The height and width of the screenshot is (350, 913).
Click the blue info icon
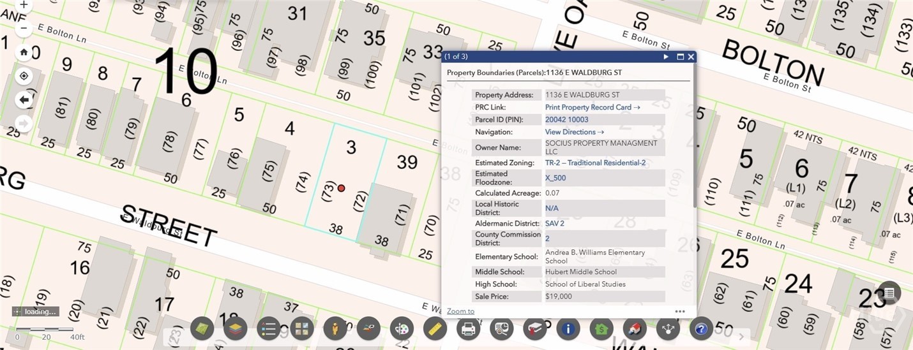568,329
